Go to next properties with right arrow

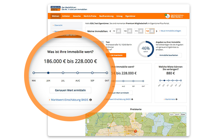157,31
